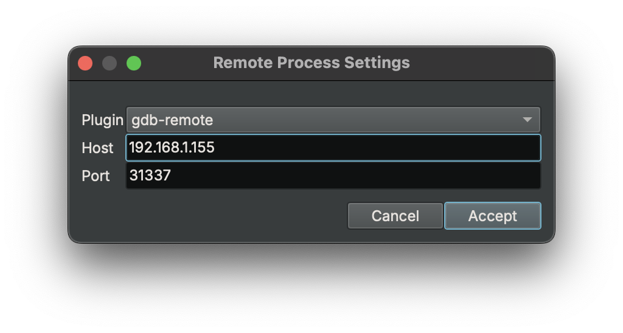Click the green zoom window button

134,63
